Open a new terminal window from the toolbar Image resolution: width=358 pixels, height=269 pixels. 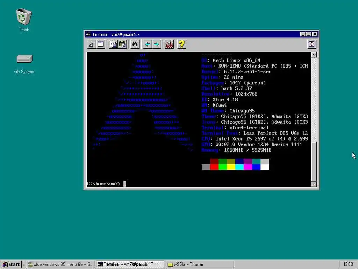click(101, 44)
